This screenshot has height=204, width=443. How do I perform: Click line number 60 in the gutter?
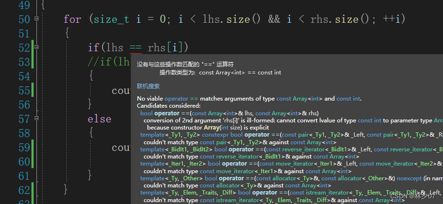point(24,162)
